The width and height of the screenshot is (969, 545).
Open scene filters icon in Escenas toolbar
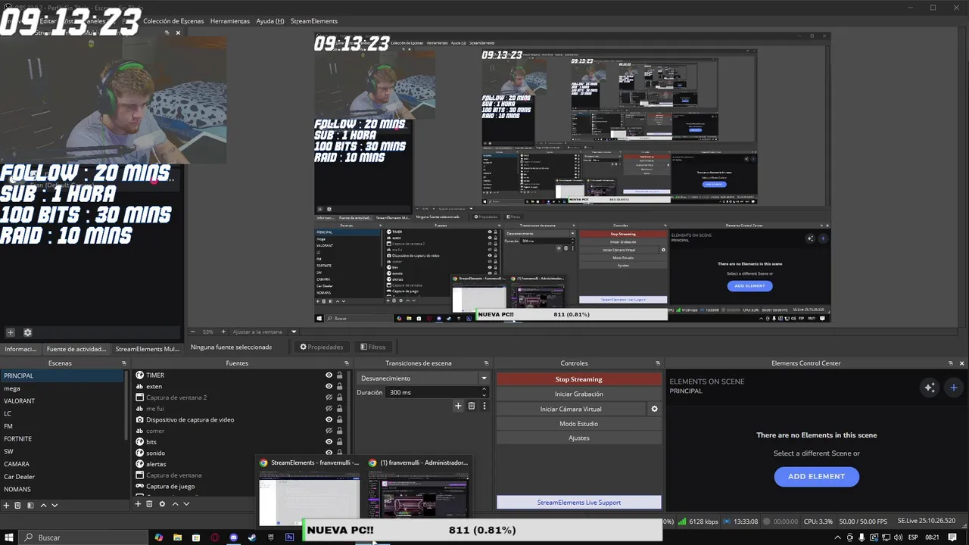30,505
